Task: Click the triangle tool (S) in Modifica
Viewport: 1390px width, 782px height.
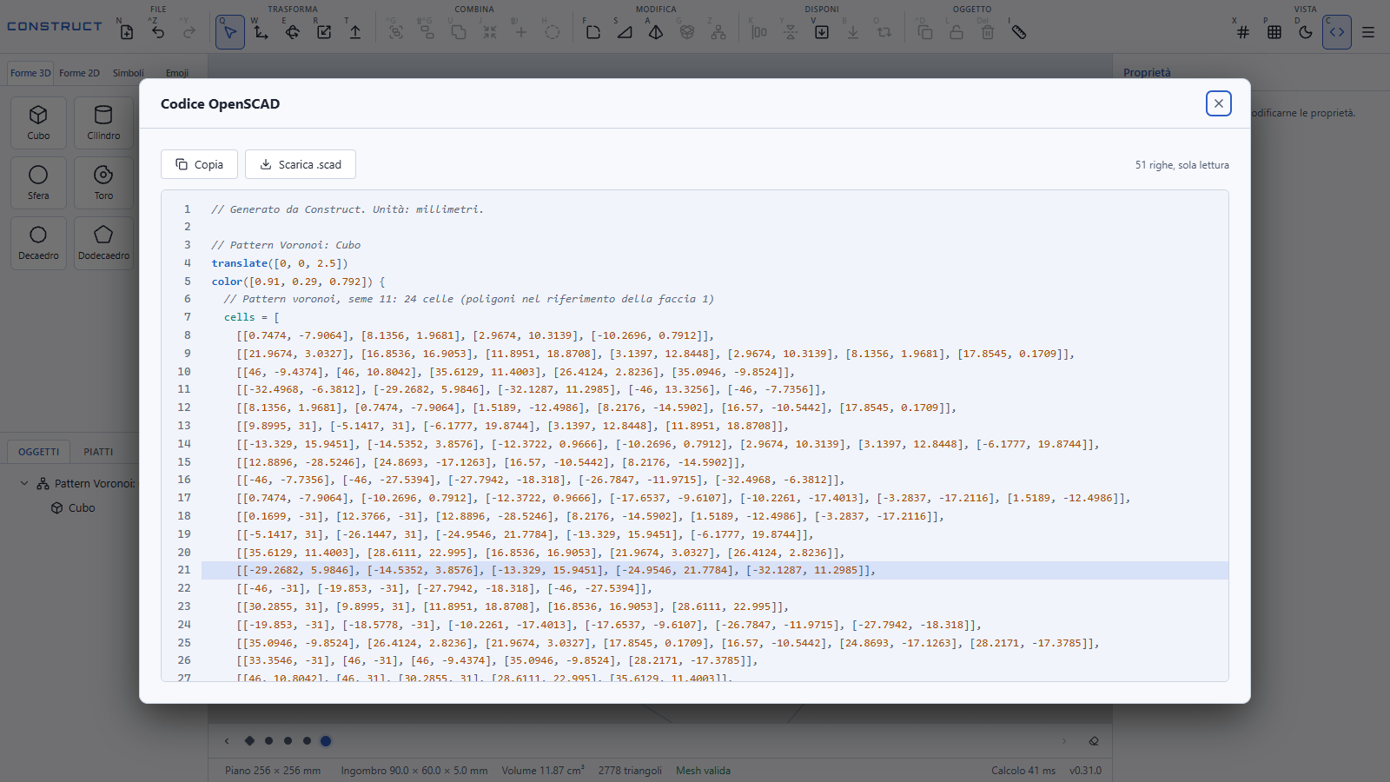Action: pyautogui.click(x=625, y=32)
